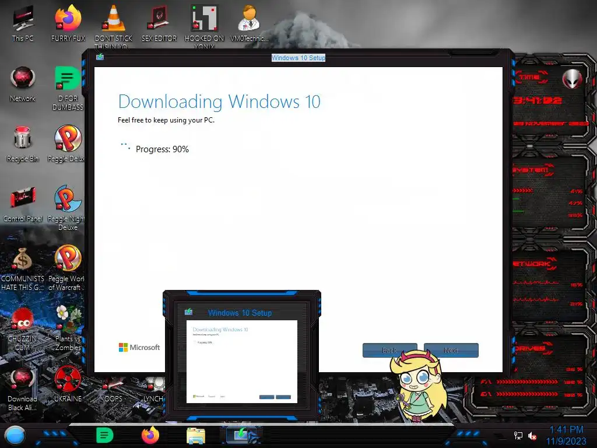Viewport: 597px width, 448px height.
Task: Click the Next button in Setup
Action: coord(451,350)
